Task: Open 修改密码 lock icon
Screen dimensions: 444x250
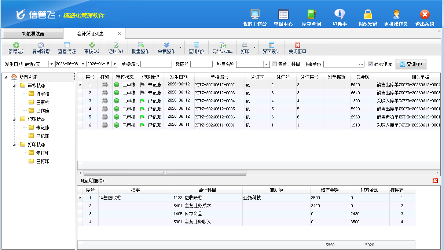Action: 368,18
